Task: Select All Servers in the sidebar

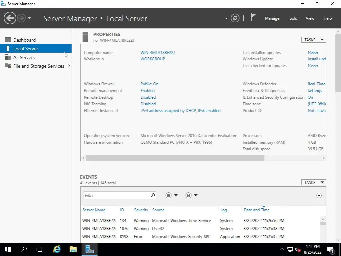Action: (x=36, y=57)
